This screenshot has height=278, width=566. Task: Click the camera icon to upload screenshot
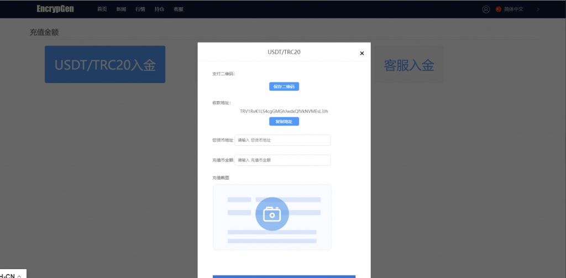(x=272, y=214)
